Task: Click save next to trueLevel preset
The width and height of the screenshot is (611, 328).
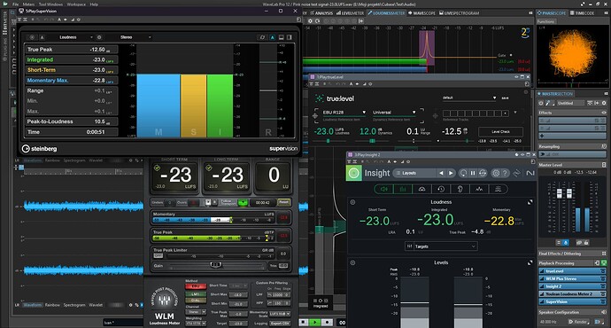Action: point(505,98)
